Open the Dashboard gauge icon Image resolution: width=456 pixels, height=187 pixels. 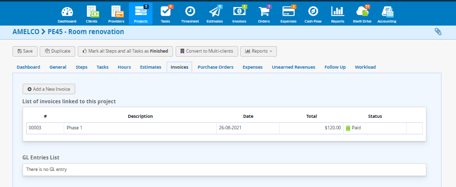67,12
